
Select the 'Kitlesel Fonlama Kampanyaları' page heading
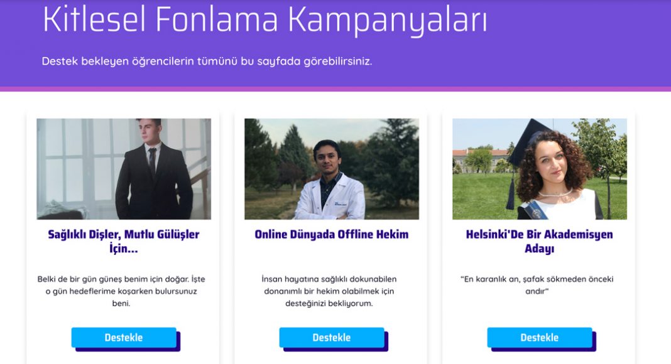[x=265, y=19]
